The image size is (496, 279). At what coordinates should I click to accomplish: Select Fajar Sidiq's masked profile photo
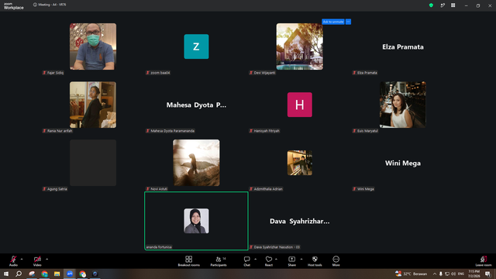[x=93, y=46]
